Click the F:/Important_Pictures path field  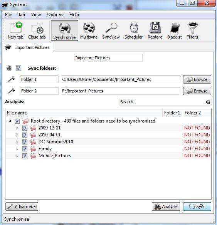[x=121, y=91]
